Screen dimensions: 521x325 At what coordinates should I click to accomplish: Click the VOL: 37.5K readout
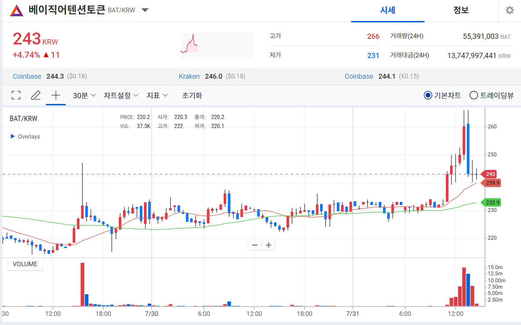point(135,126)
